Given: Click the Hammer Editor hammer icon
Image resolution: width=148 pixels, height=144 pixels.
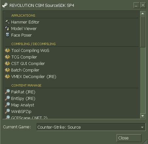Looking at the screenshot, I should [x=8, y=22].
